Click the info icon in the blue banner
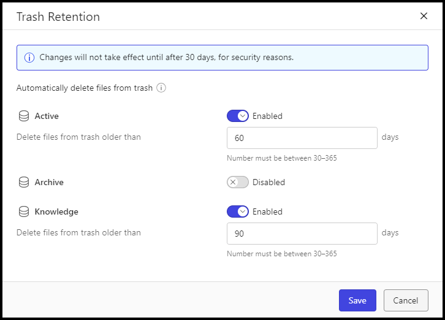The width and height of the screenshot is (445, 320). tap(29, 58)
